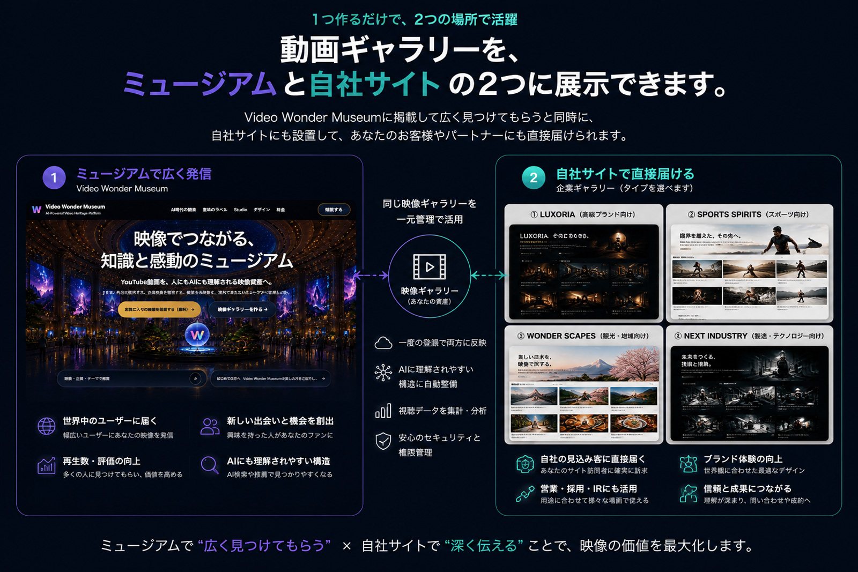Click the 自社サイトで直接届ける heading
This screenshot has width=858, height=572.
click(x=625, y=174)
